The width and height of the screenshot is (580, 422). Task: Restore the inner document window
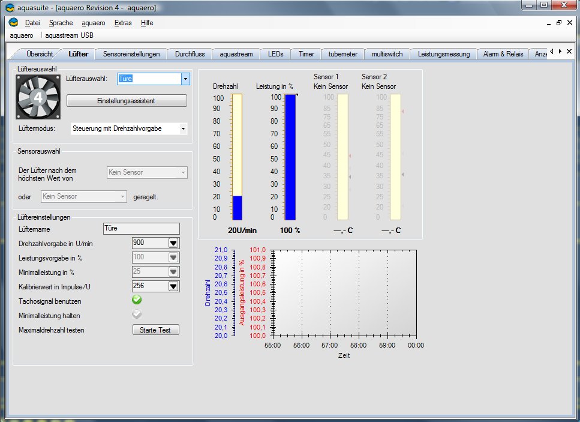tap(559, 23)
